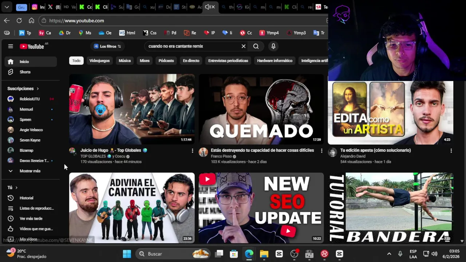Select the Hardware informático chip
Image resolution: width=466 pixels, height=262 pixels.
tap(275, 61)
